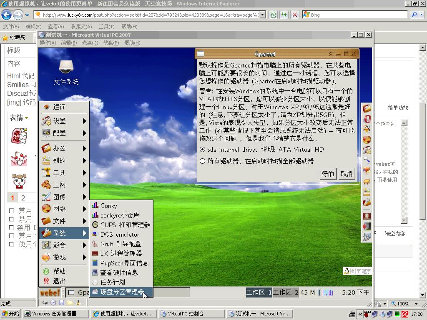Open 任务计划 scheduler
Screen dimensions: 427x320
click(x=121, y=282)
